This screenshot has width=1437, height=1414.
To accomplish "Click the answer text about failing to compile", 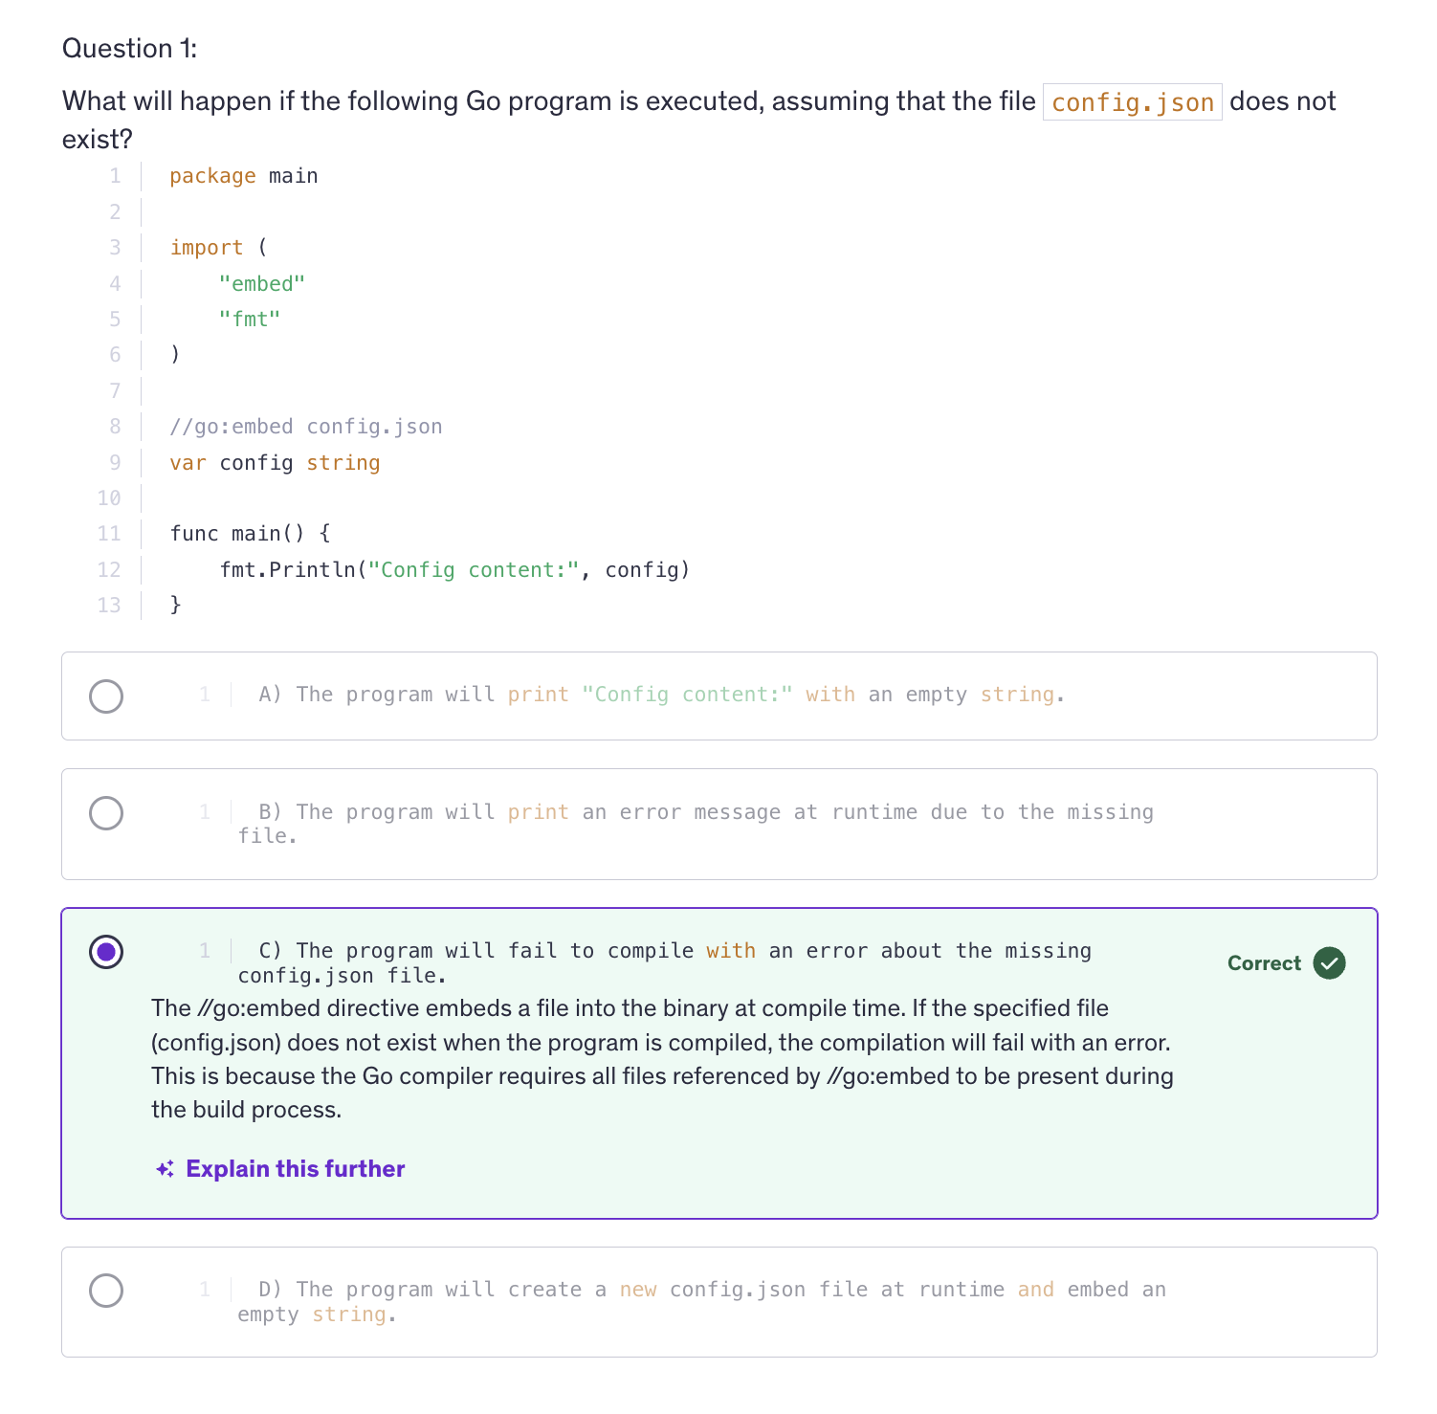I will tap(674, 951).
